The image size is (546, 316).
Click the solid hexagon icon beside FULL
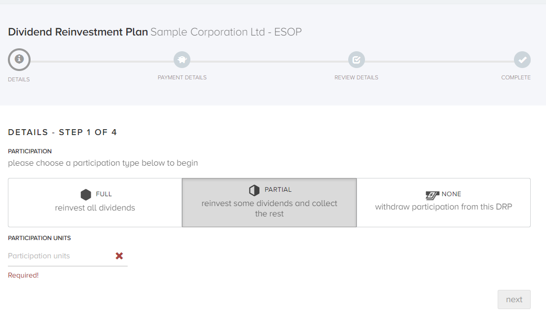pyautogui.click(x=86, y=194)
